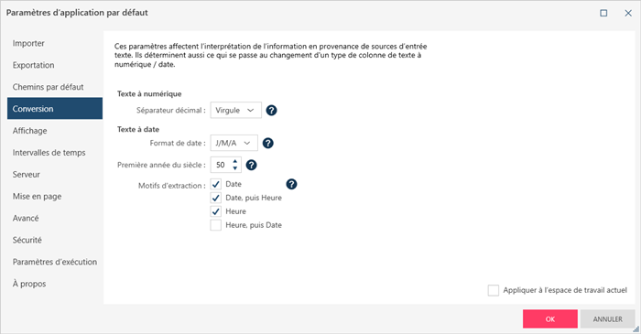Confirm settings with the OK button
Screen dimensions: 641x334
click(x=550, y=318)
